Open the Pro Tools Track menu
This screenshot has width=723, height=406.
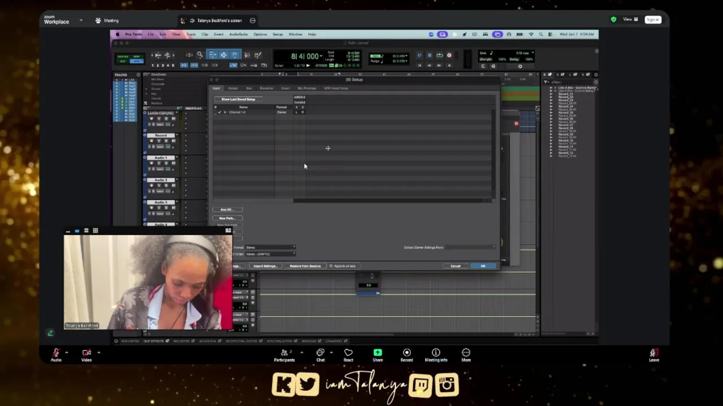(x=191, y=34)
